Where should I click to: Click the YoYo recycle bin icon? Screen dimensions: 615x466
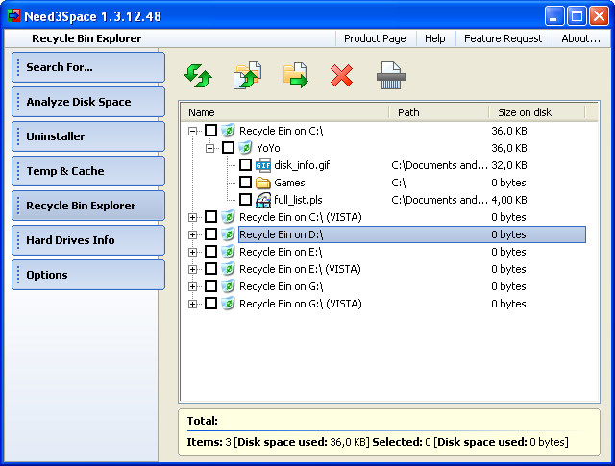[245, 148]
